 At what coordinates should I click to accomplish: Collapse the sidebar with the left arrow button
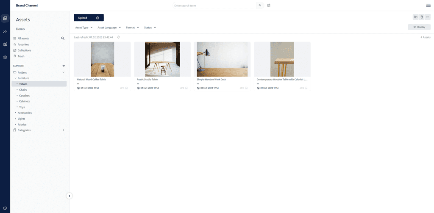[70, 196]
